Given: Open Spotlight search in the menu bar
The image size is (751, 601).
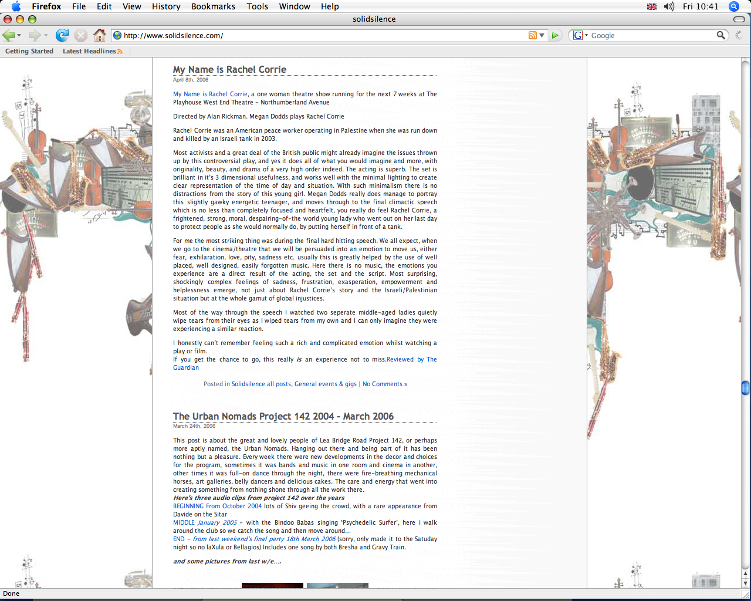Looking at the screenshot, I should pos(733,6).
